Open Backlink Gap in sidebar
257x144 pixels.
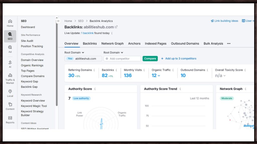coord(29,87)
